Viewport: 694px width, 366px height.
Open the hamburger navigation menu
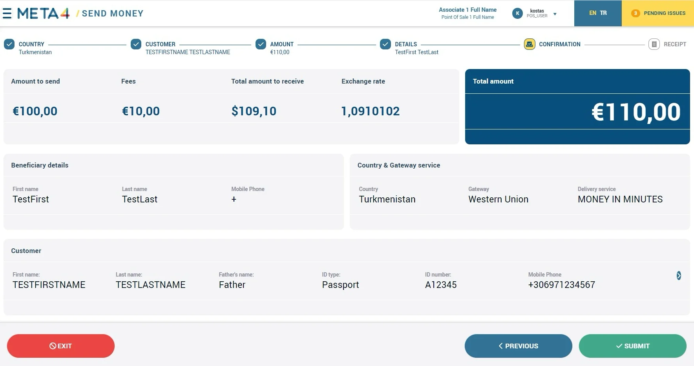click(x=7, y=13)
